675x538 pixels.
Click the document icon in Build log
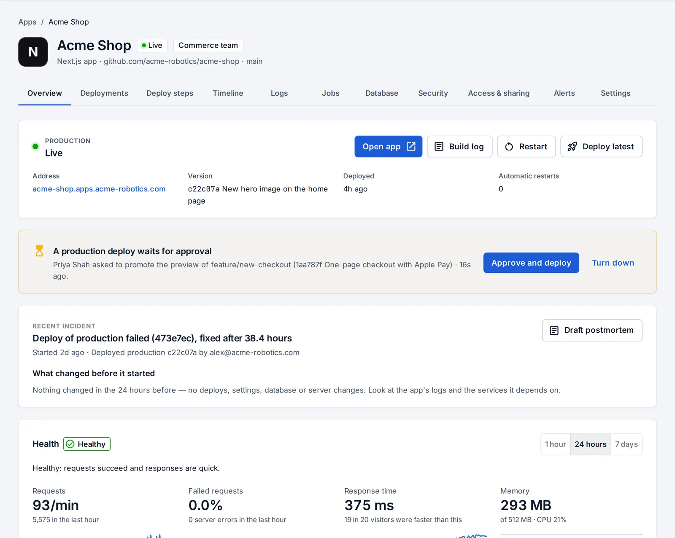point(439,146)
